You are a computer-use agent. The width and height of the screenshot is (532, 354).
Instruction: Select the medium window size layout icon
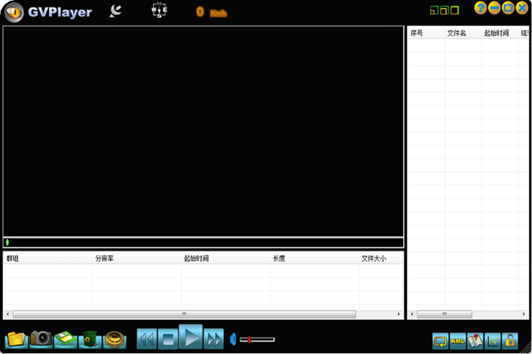(444, 11)
